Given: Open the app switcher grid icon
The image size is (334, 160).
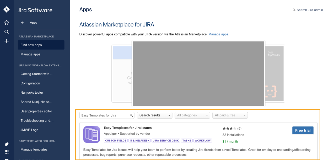Looking at the screenshot, I should pyautogui.click(x=7, y=152).
